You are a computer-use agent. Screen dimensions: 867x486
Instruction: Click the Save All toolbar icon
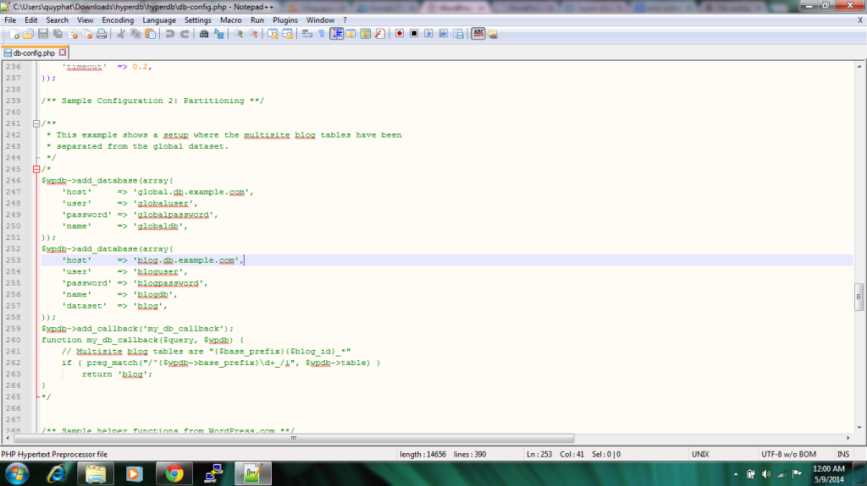coord(58,35)
